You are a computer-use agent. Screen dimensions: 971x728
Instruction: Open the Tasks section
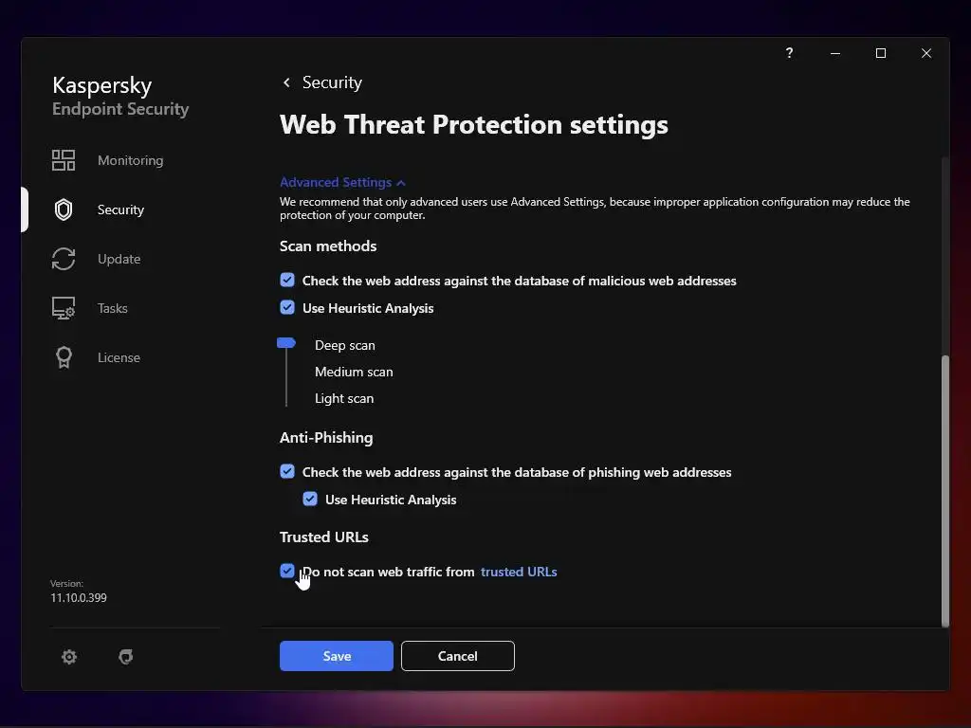coord(113,308)
